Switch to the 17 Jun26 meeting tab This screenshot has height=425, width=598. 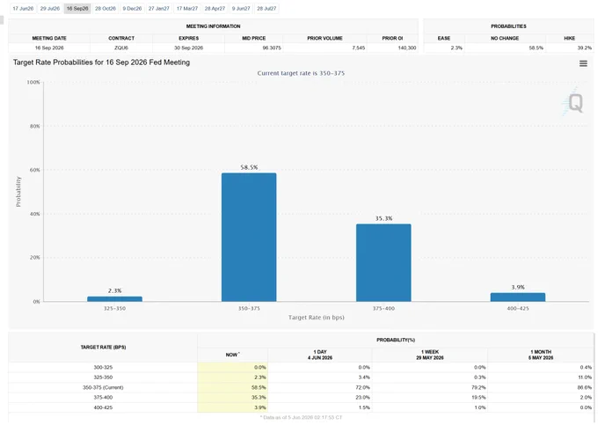coord(23,9)
